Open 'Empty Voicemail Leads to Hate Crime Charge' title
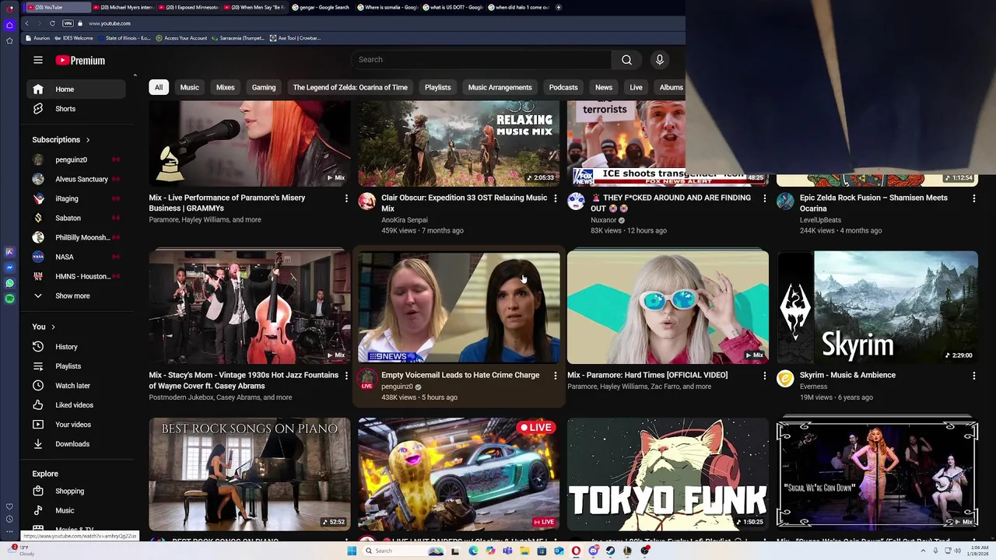Image resolution: width=996 pixels, height=560 pixels. (460, 376)
